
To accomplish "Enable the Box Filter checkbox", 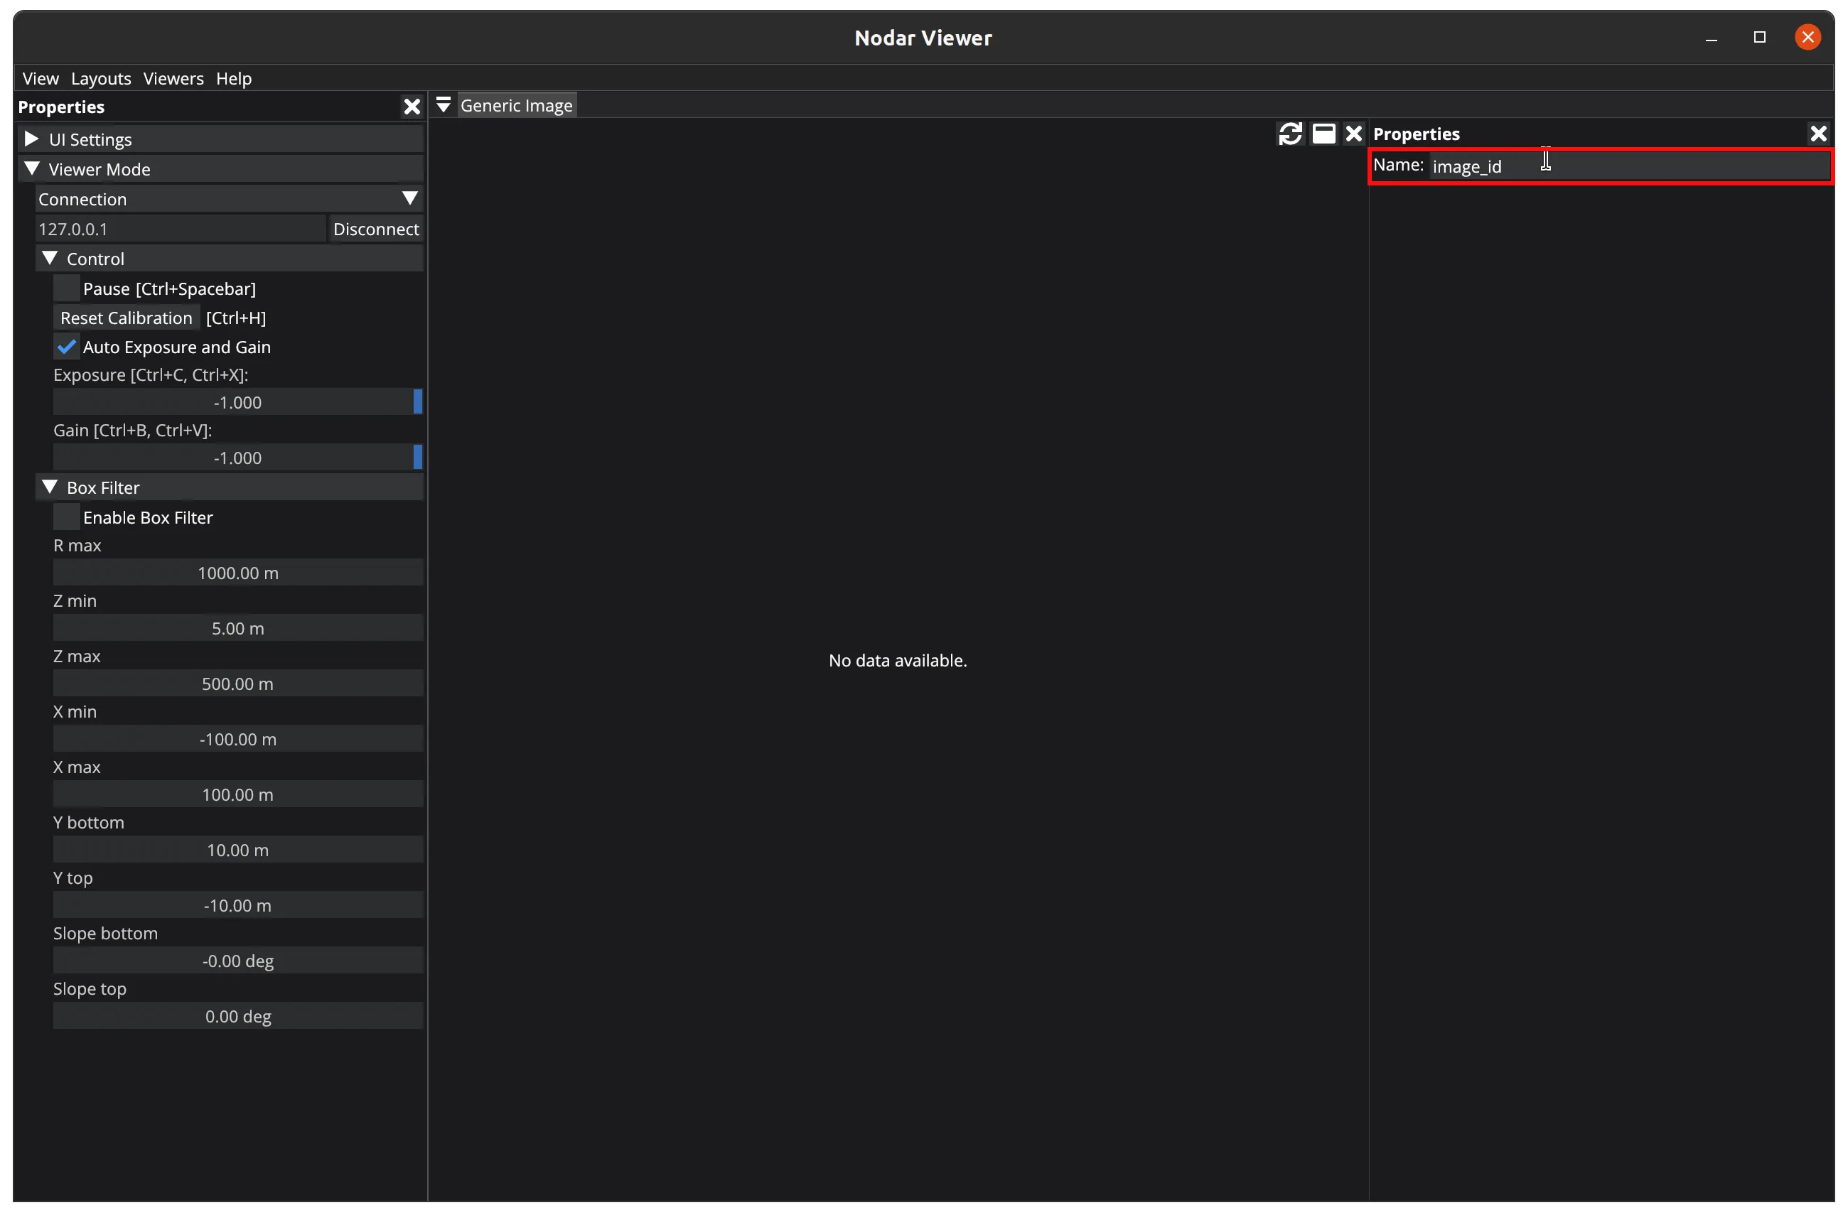I will [x=67, y=517].
